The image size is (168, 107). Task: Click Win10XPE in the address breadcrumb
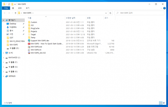click(x=27, y=13)
